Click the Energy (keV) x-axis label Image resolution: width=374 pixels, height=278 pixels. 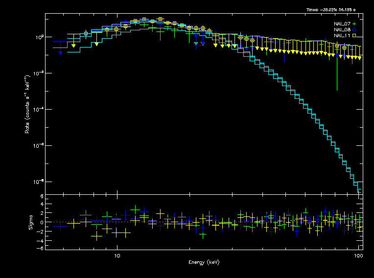(204, 262)
